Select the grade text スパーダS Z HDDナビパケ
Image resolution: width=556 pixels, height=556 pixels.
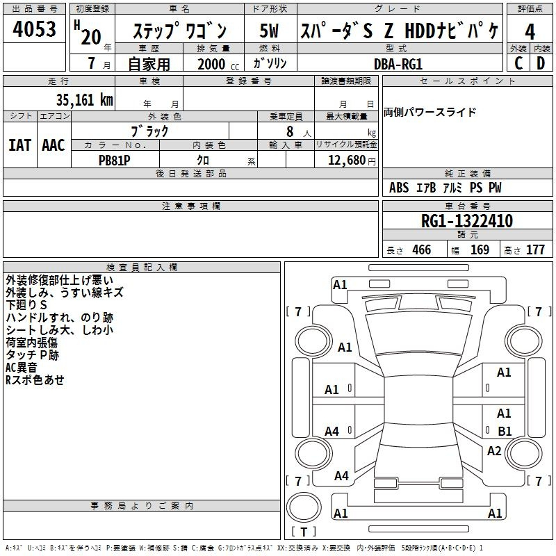400,31
